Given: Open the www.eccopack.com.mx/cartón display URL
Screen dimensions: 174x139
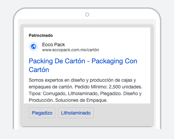Looking at the screenshot, I should tap(71, 50).
